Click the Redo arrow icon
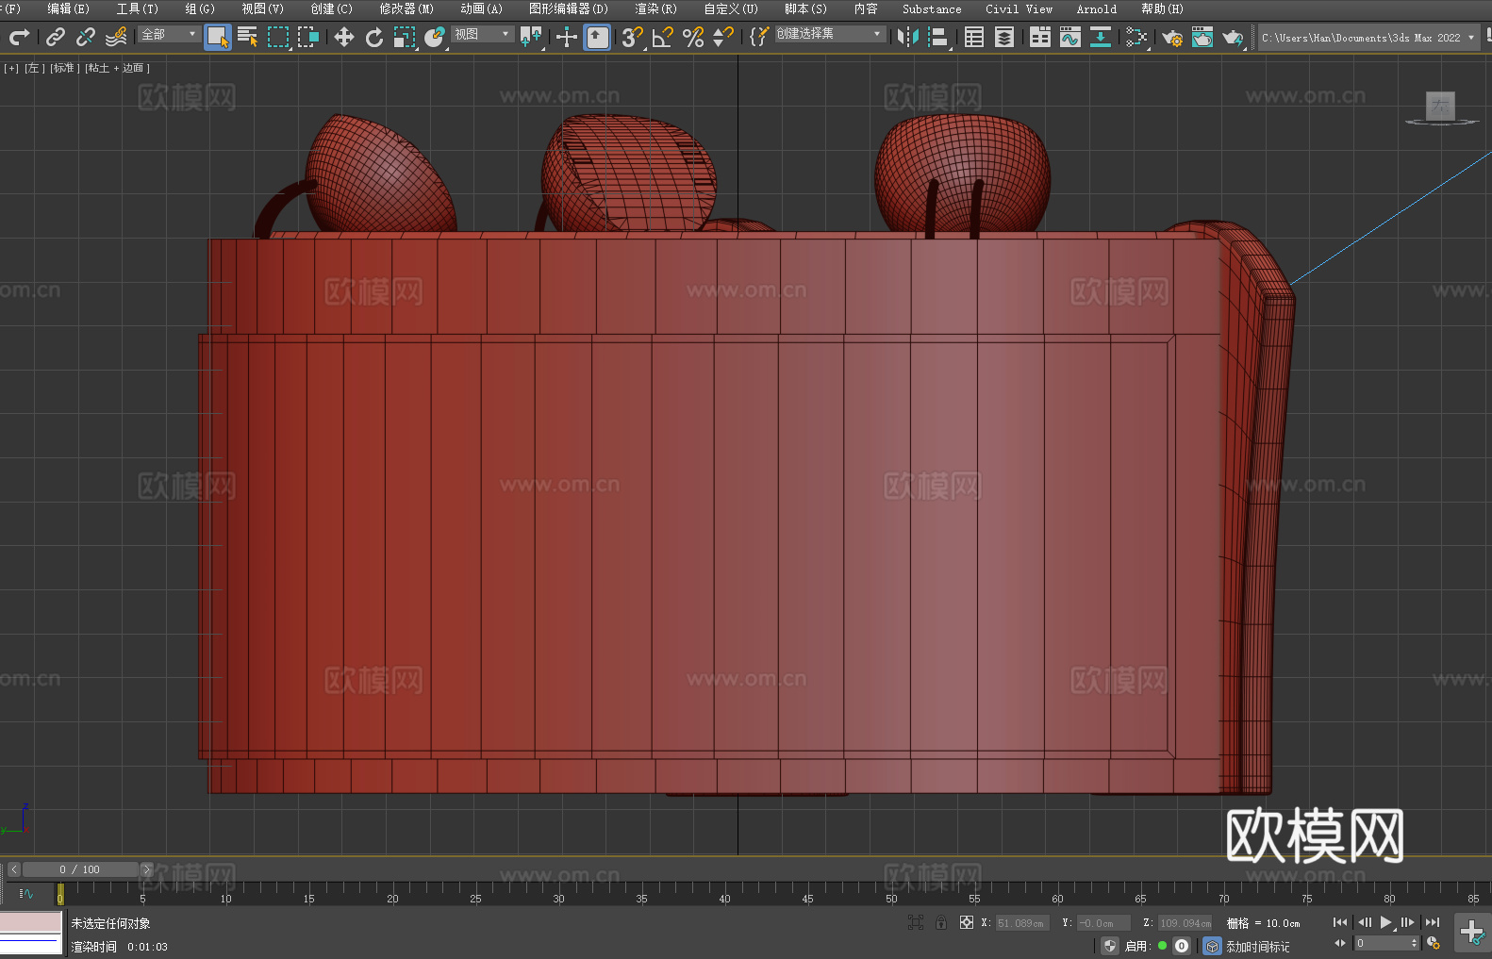This screenshot has width=1492, height=959. click(x=19, y=37)
